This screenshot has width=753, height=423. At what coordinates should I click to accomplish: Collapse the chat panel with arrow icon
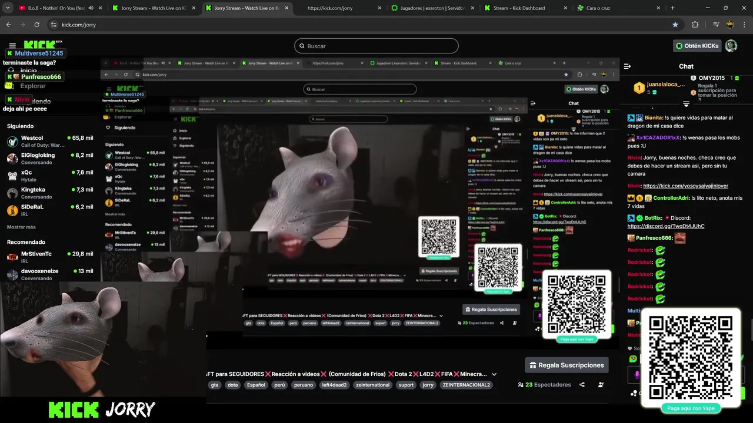point(627,66)
